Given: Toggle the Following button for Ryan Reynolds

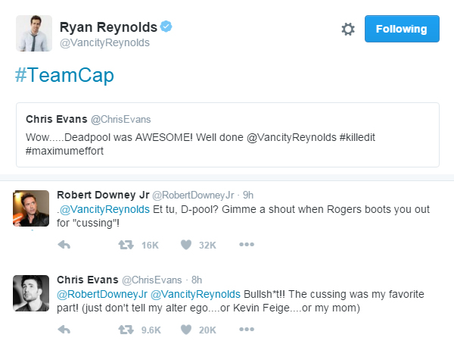Looking at the screenshot, I should [x=402, y=29].
